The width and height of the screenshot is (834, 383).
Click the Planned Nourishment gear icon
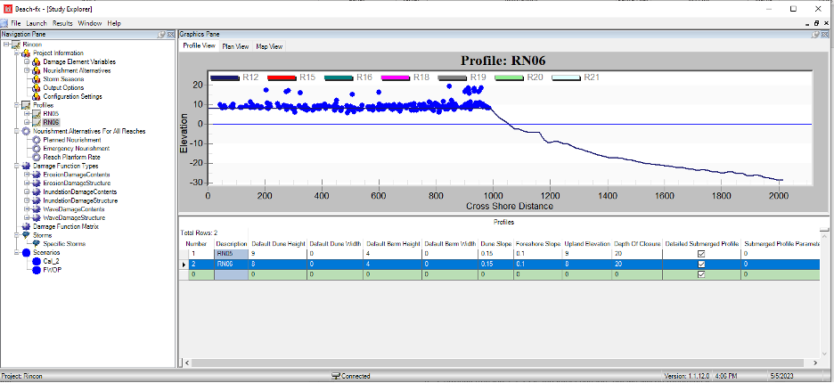[37, 140]
